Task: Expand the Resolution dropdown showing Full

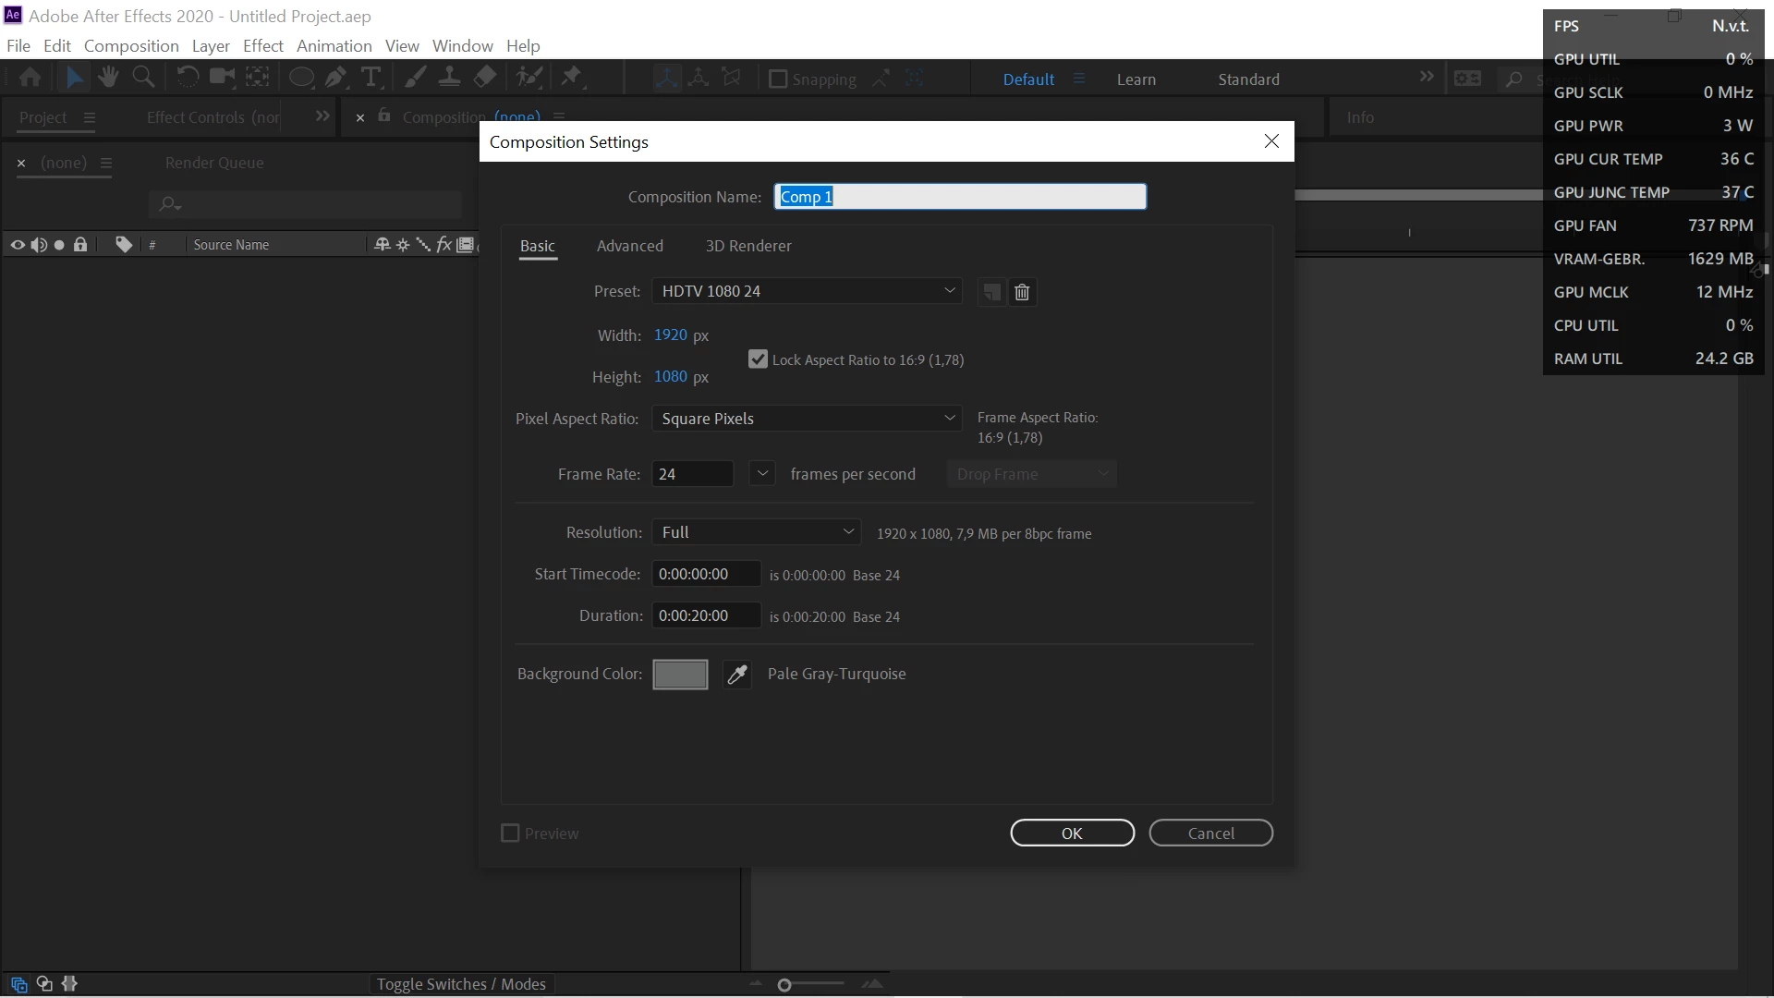Action: (756, 532)
